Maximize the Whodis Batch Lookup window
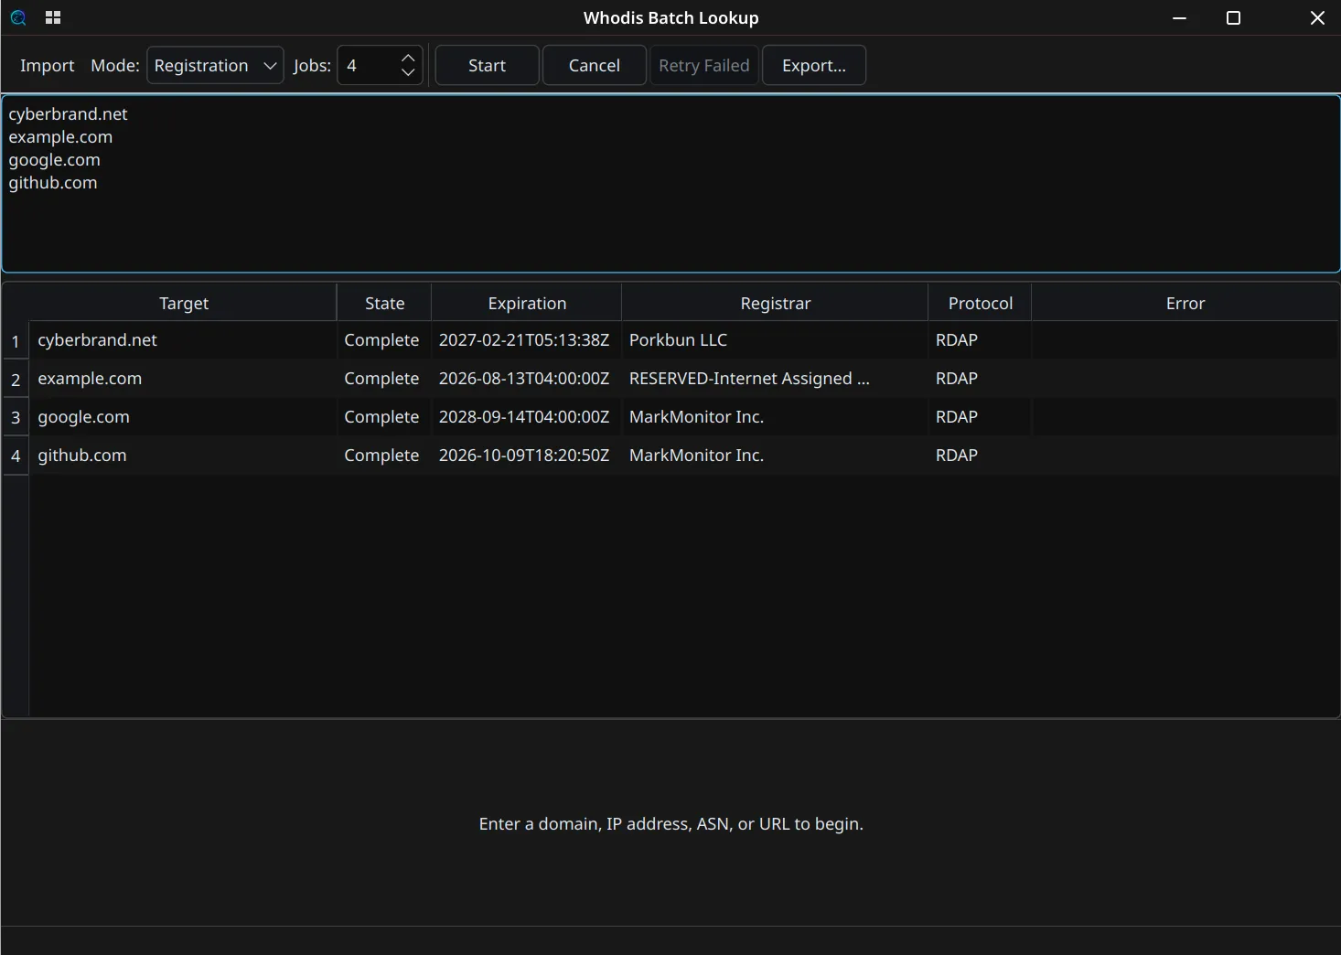1341x955 pixels. pos(1233,18)
